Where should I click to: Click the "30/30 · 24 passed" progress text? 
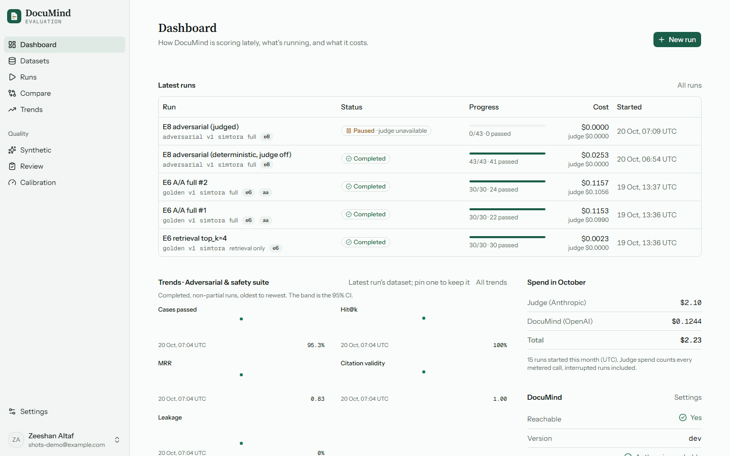(x=494, y=189)
